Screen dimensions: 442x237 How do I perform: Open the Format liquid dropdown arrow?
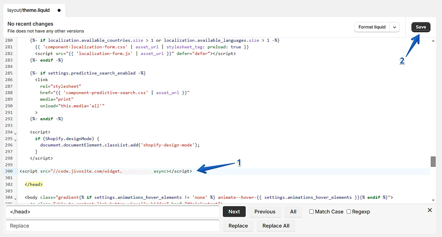(394, 27)
